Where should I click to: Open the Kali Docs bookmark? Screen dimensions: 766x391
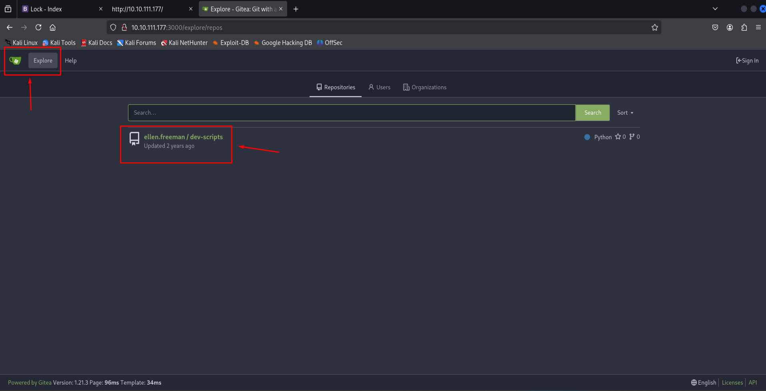pos(96,43)
